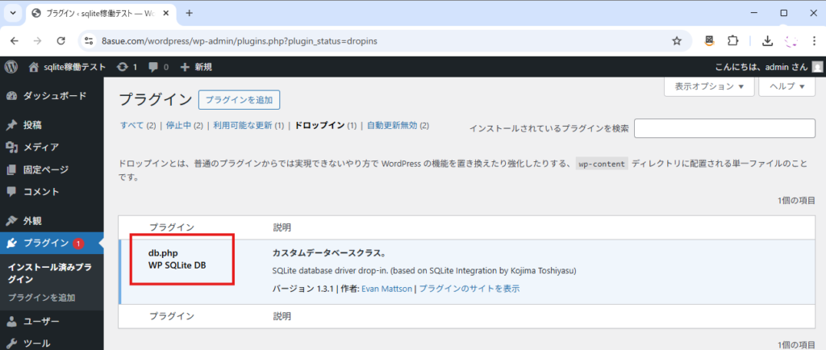Open browser downloads icon

tap(768, 41)
